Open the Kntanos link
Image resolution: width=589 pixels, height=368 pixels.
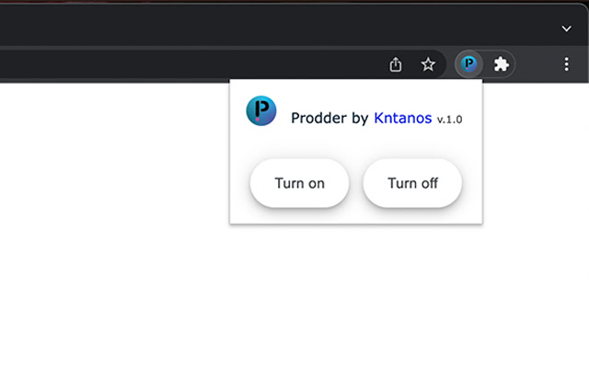[x=402, y=118]
